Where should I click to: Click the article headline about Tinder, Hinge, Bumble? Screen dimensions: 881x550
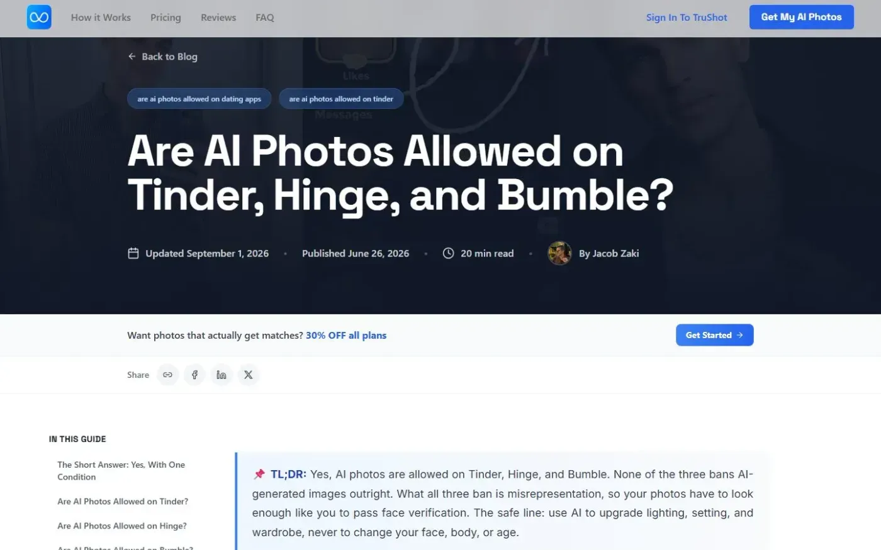[400, 173]
